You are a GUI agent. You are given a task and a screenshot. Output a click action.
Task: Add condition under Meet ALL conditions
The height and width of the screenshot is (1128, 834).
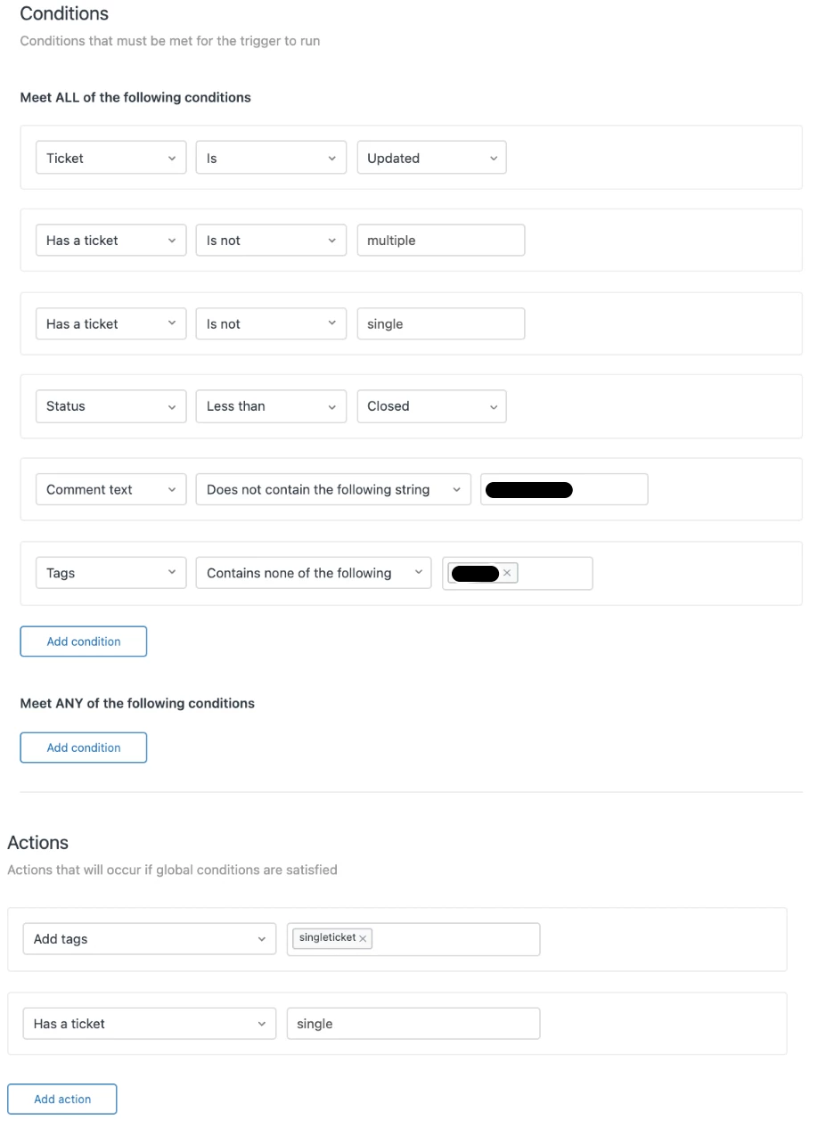(x=84, y=642)
